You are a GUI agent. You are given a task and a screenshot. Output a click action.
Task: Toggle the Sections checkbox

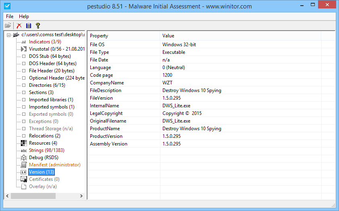click(24, 92)
